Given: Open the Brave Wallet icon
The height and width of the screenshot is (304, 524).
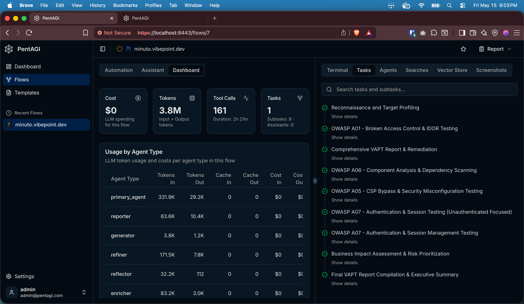Looking at the screenshot, I should pyautogui.click(x=473, y=33).
